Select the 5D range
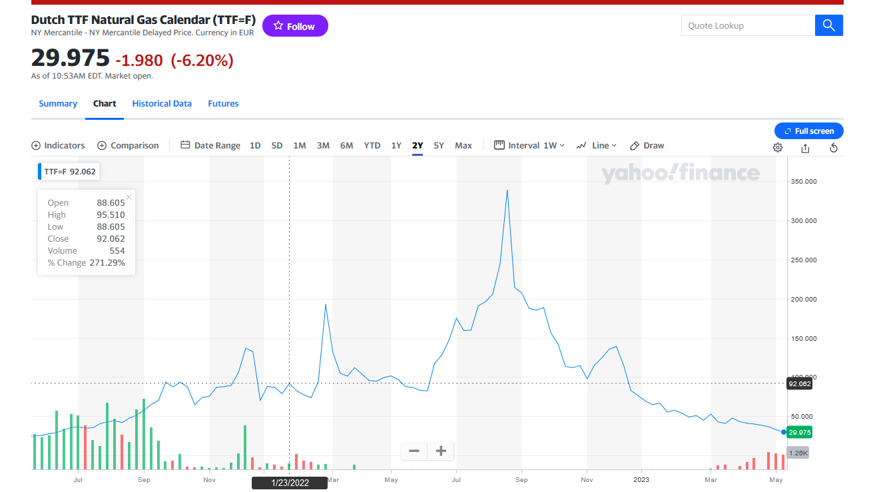This screenshot has width=881, height=492. point(277,145)
